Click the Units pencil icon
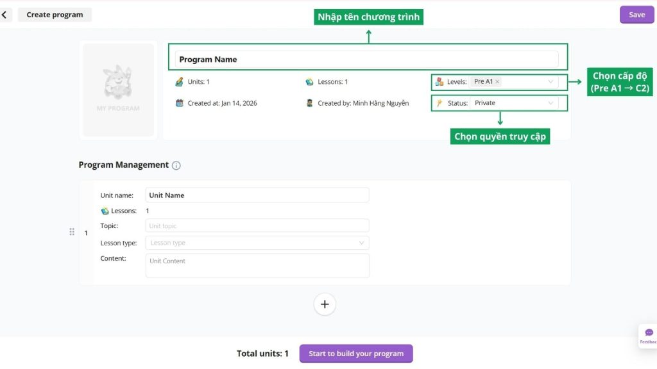This screenshot has height=369, width=657. [180, 82]
